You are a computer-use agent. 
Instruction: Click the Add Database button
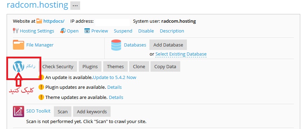[x=168, y=45]
